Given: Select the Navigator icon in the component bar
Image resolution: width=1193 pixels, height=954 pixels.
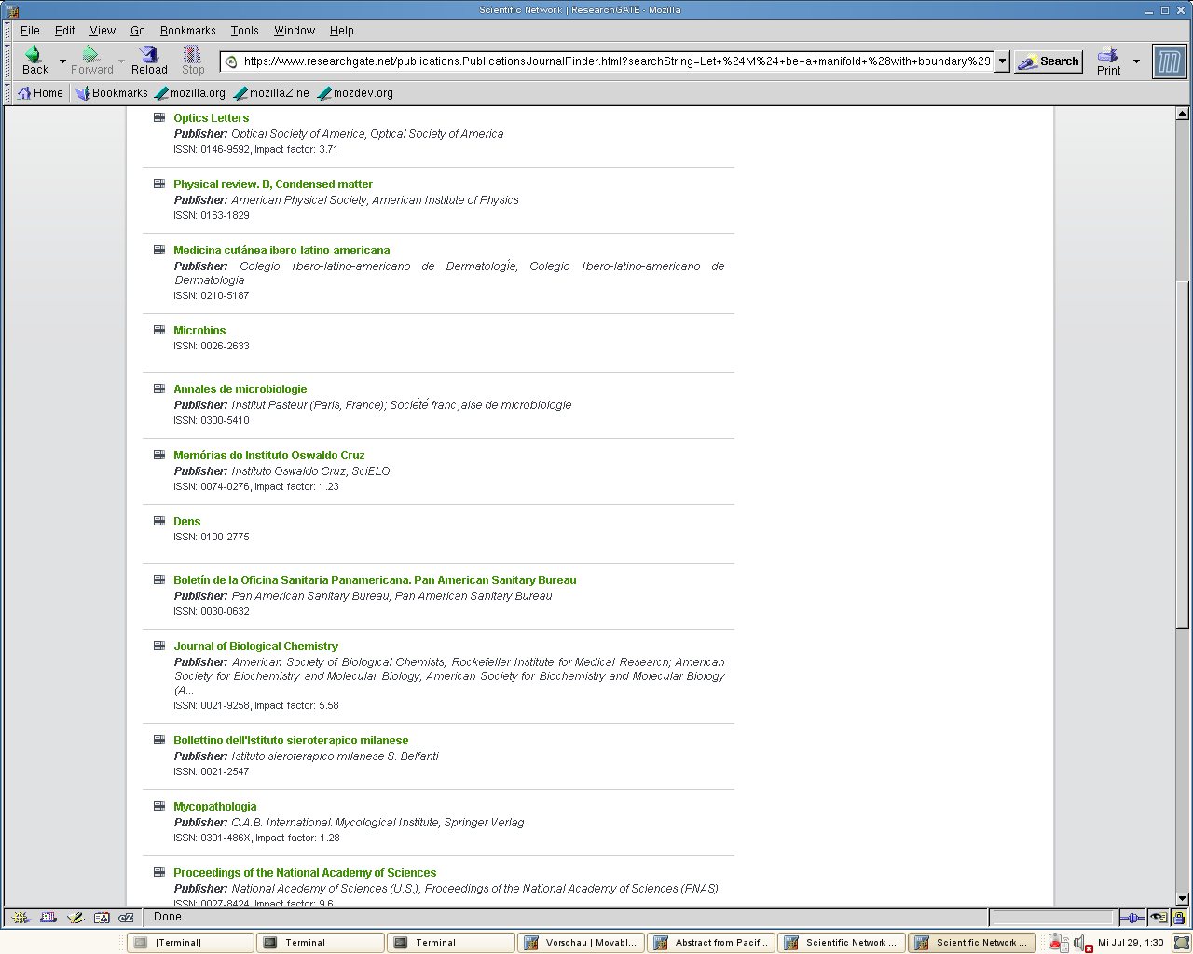Looking at the screenshot, I should point(21,918).
